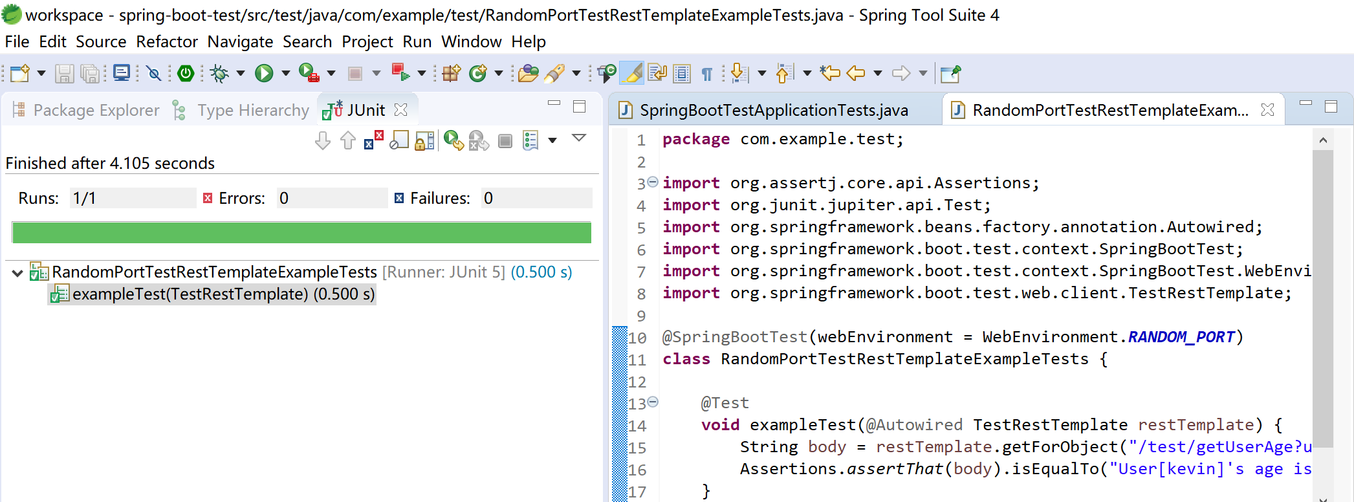The width and height of the screenshot is (1354, 502).
Task: Collapse RandomPortTestRestTemplateExampleTests tree node
Action: [17, 272]
